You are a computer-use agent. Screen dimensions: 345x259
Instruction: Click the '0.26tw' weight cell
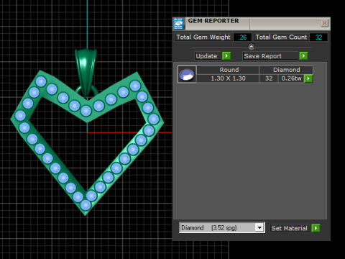click(x=291, y=78)
